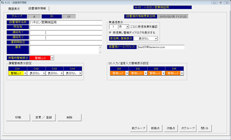This screenshot has width=231, height=140.
Task: Click the 変更／登録 button
Action: pos(43,118)
